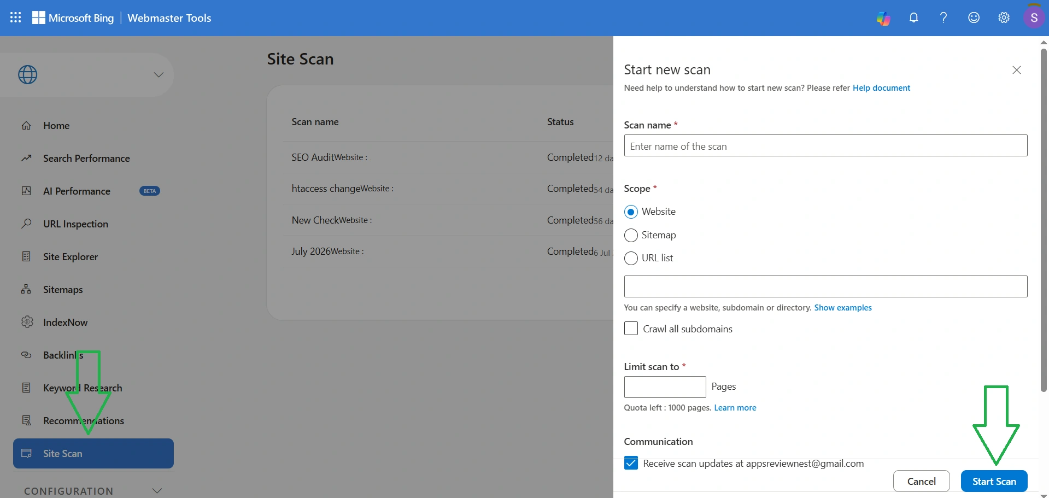Open the Learn more quota link
1049x498 pixels.
(x=735, y=408)
